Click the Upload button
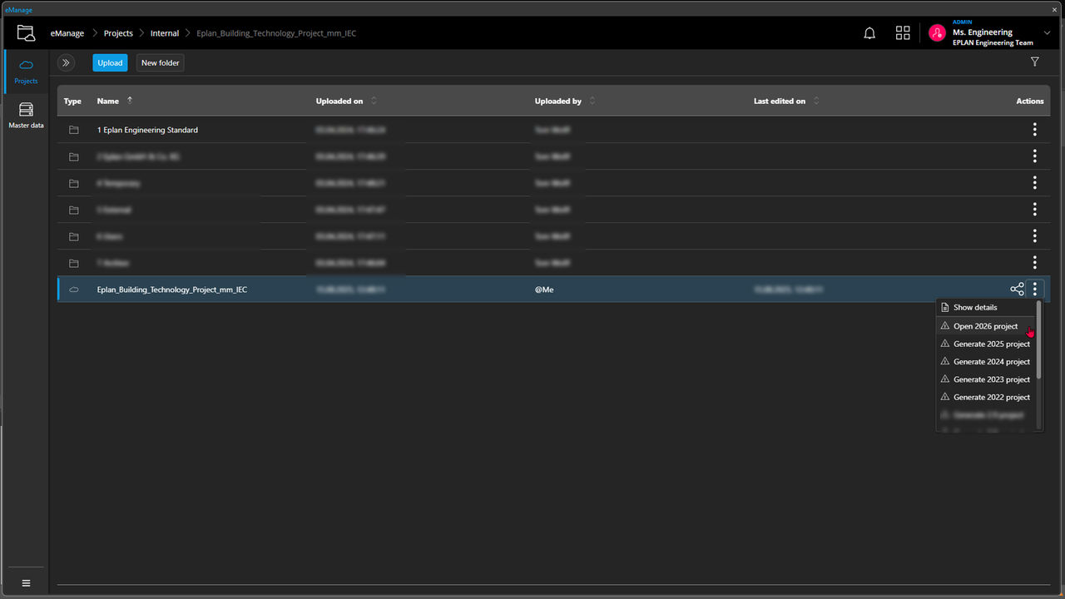Screen dimensions: 1065x599 110,62
